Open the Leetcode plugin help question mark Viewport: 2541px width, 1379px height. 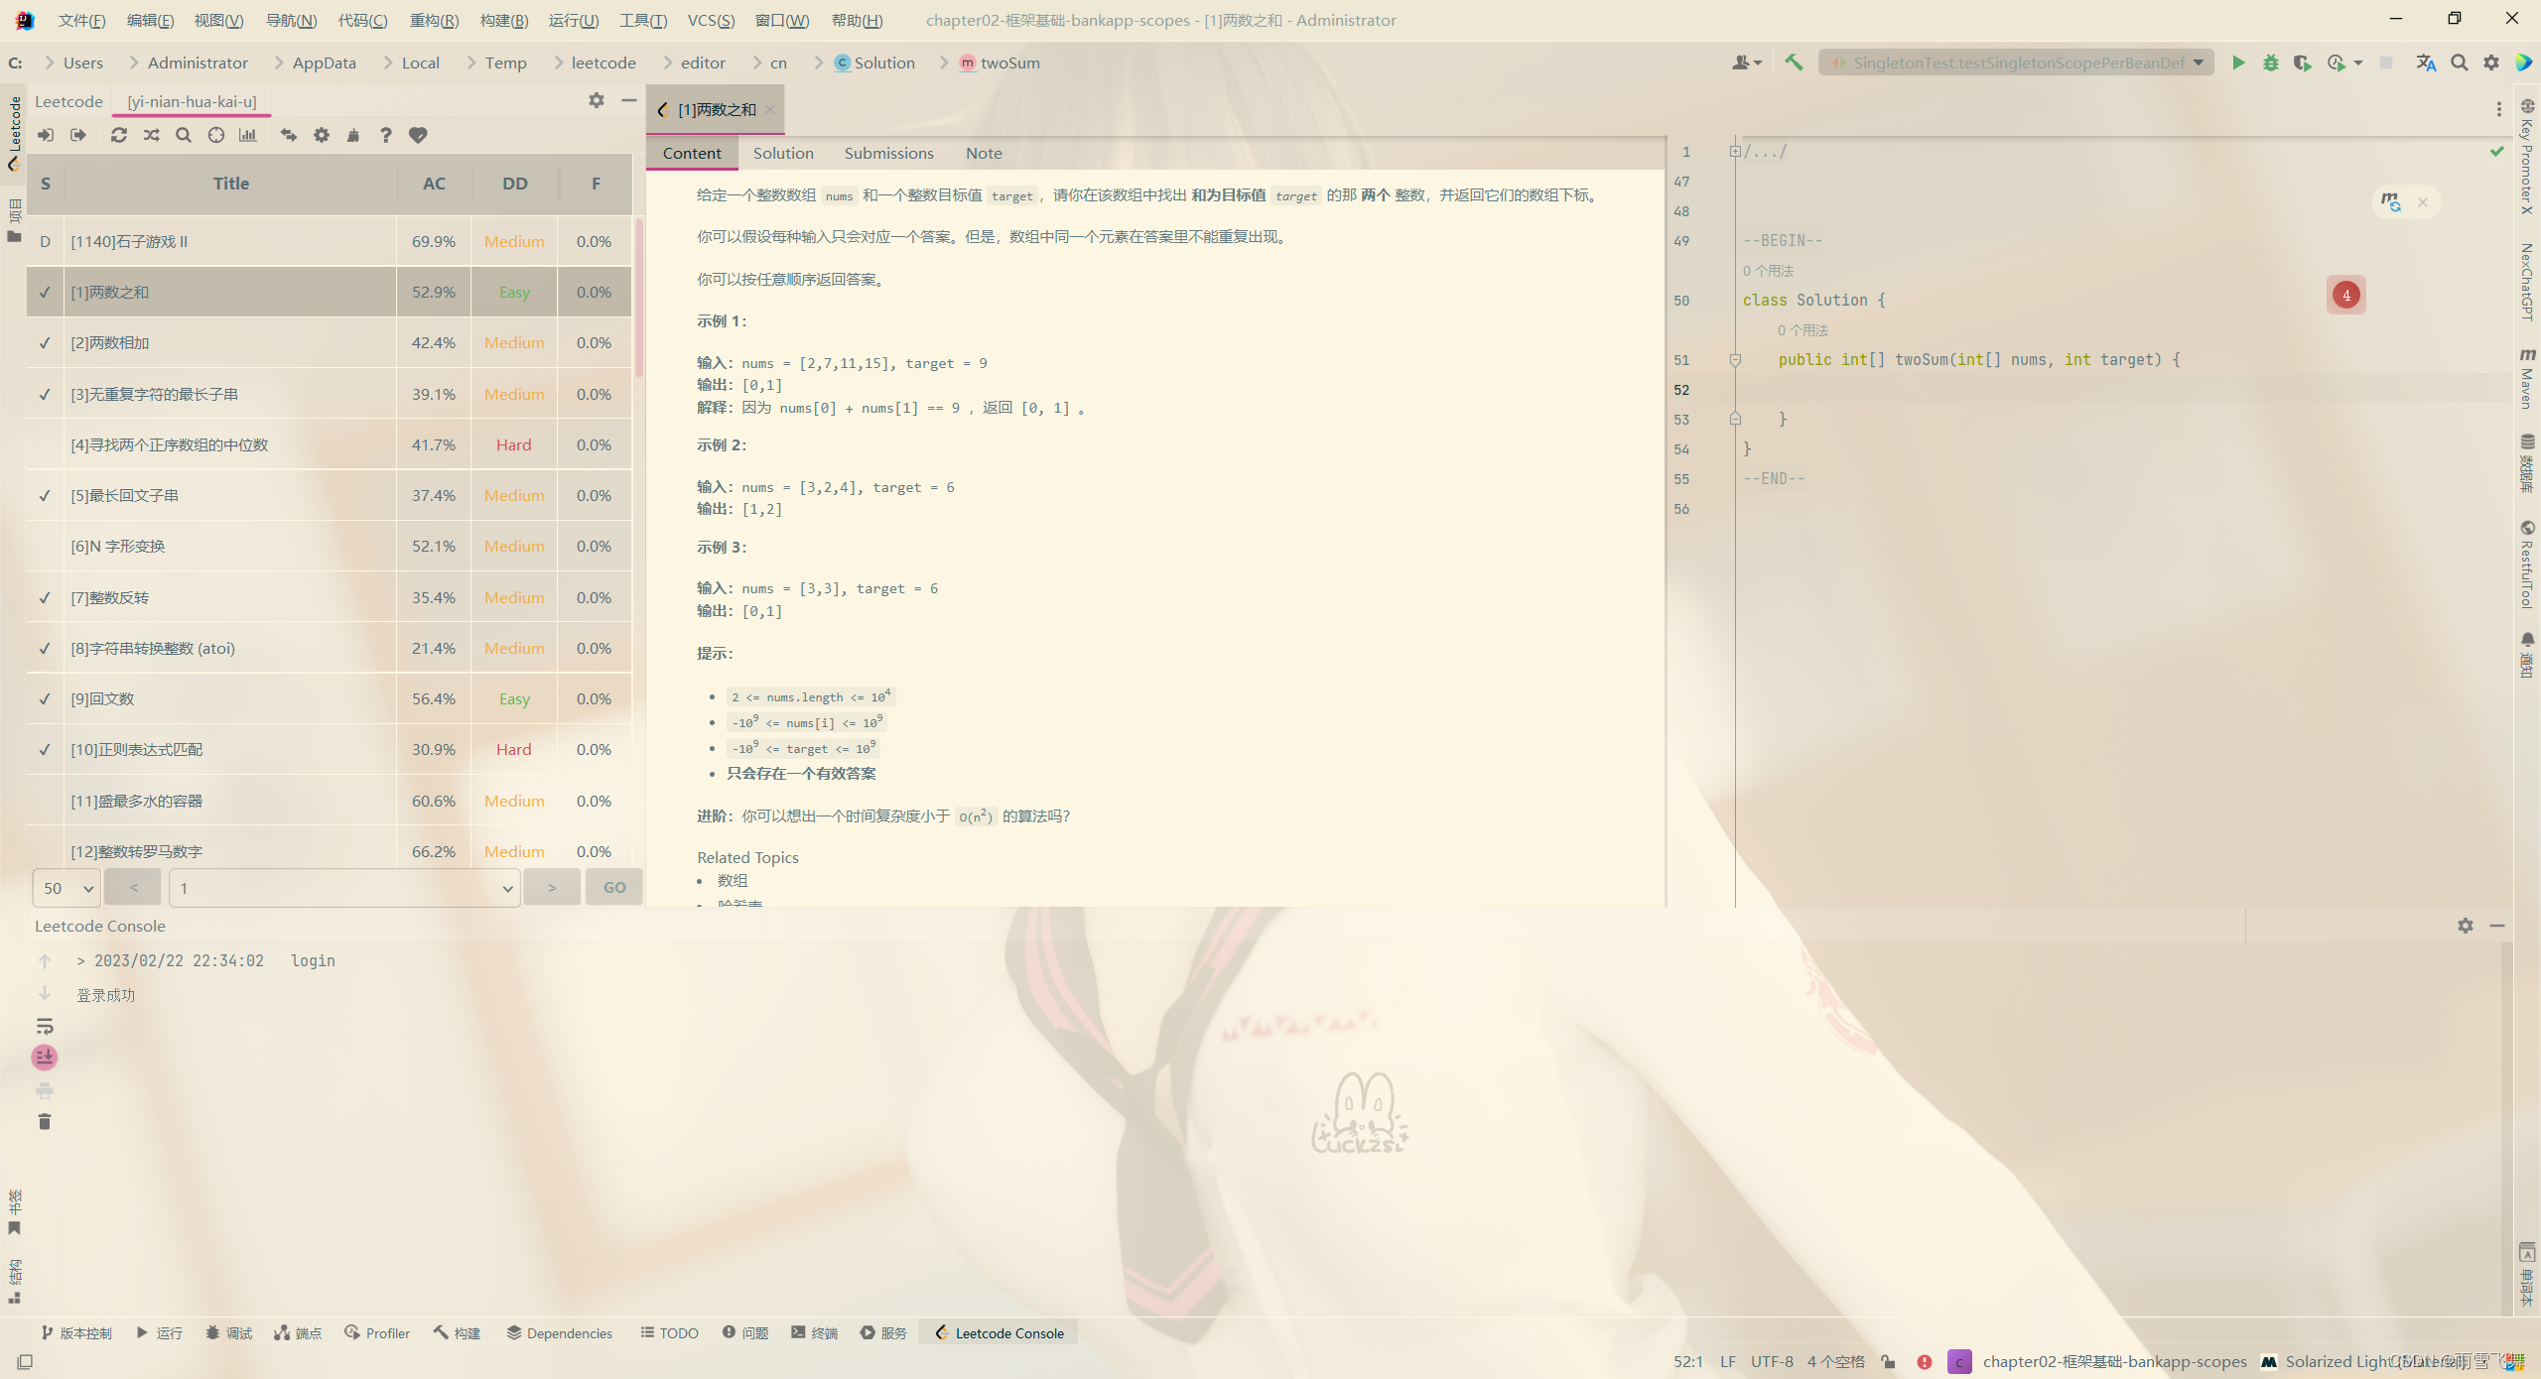pos(386,135)
